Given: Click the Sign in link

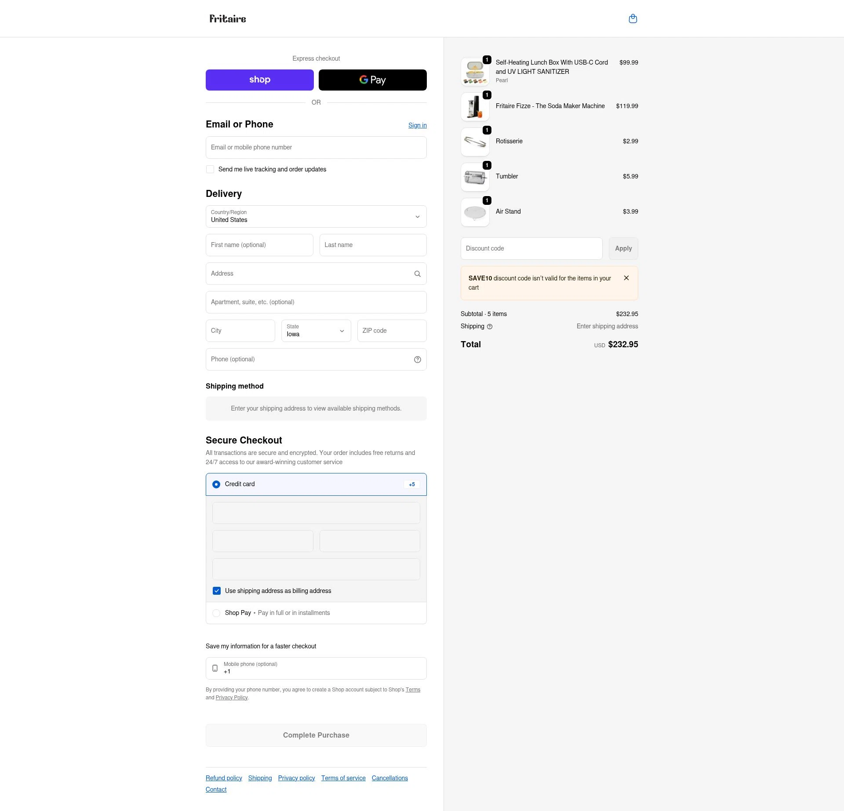Looking at the screenshot, I should (417, 125).
